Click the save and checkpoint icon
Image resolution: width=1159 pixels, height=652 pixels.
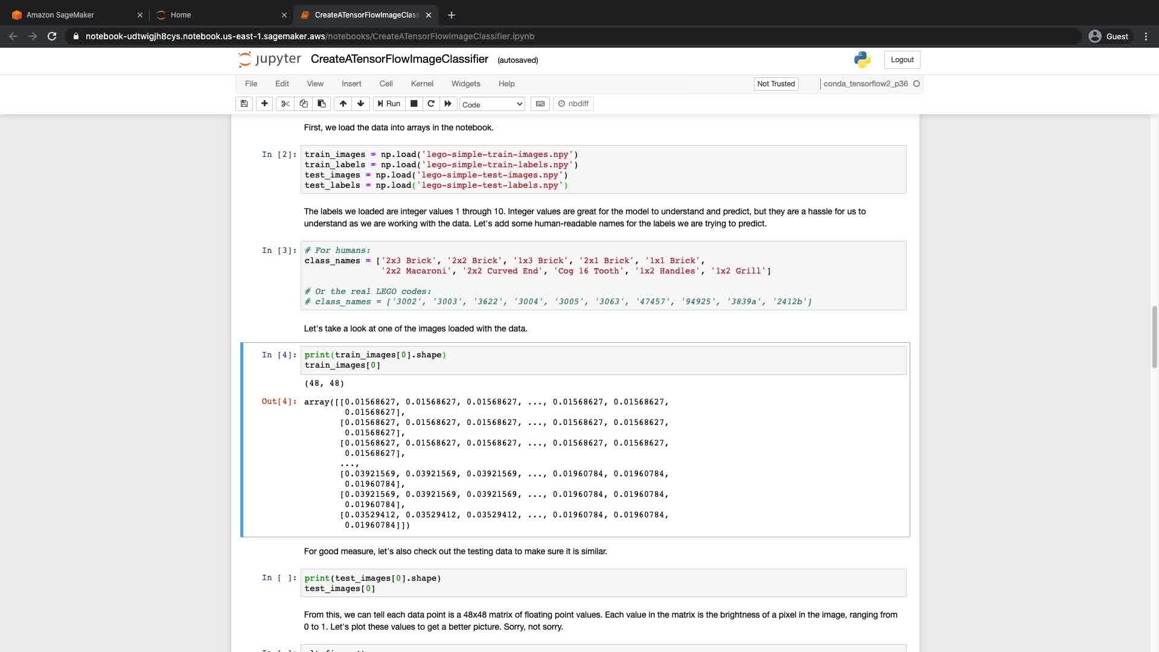point(244,104)
